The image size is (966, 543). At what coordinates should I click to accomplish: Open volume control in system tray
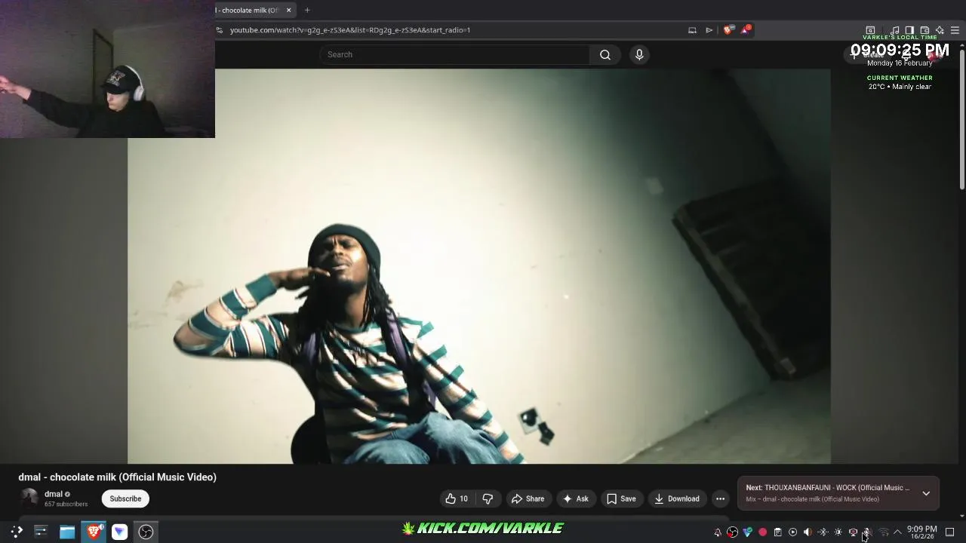click(x=808, y=532)
